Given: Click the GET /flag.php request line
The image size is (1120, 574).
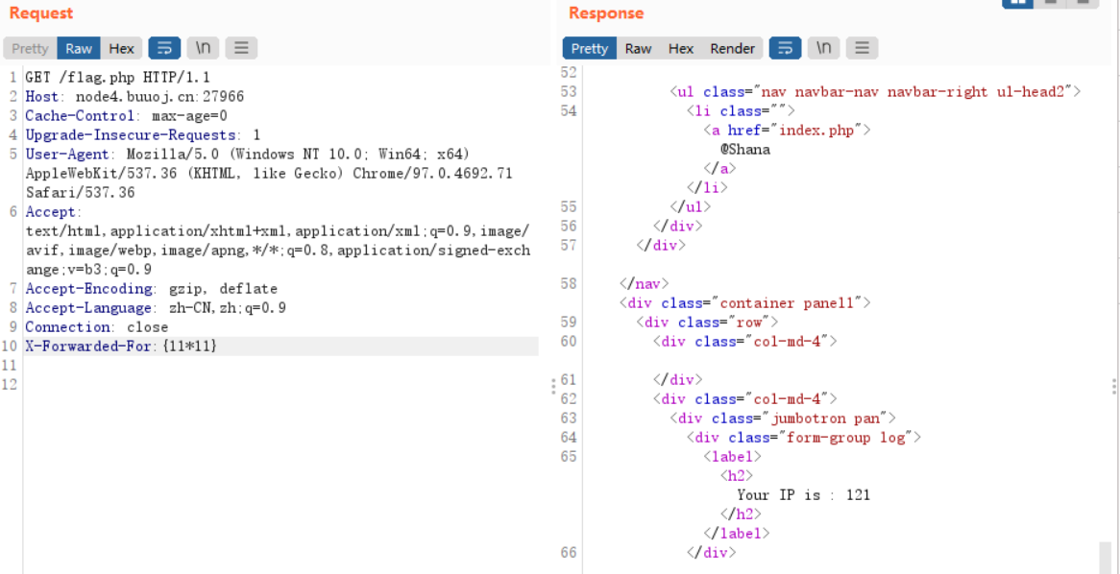Looking at the screenshot, I should click(117, 77).
